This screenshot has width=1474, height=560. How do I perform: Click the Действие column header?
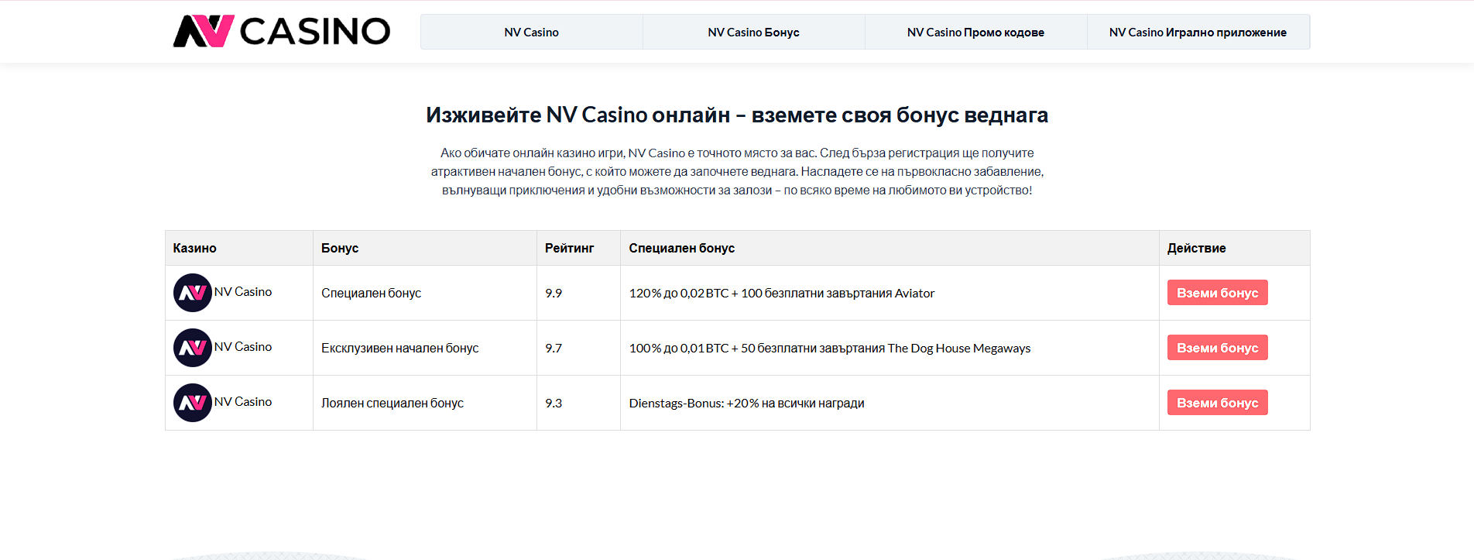(1234, 248)
